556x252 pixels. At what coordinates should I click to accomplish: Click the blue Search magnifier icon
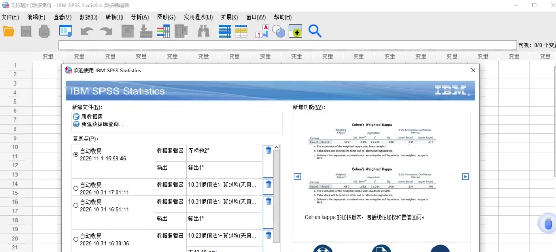tap(315, 31)
